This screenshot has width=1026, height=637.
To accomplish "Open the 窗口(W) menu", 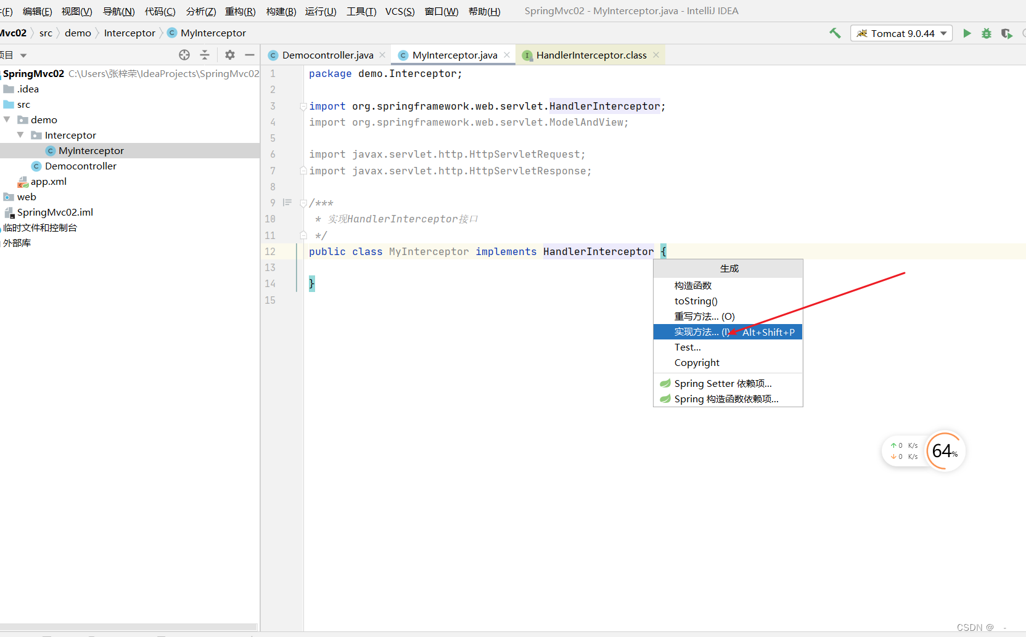I will 441,11.
